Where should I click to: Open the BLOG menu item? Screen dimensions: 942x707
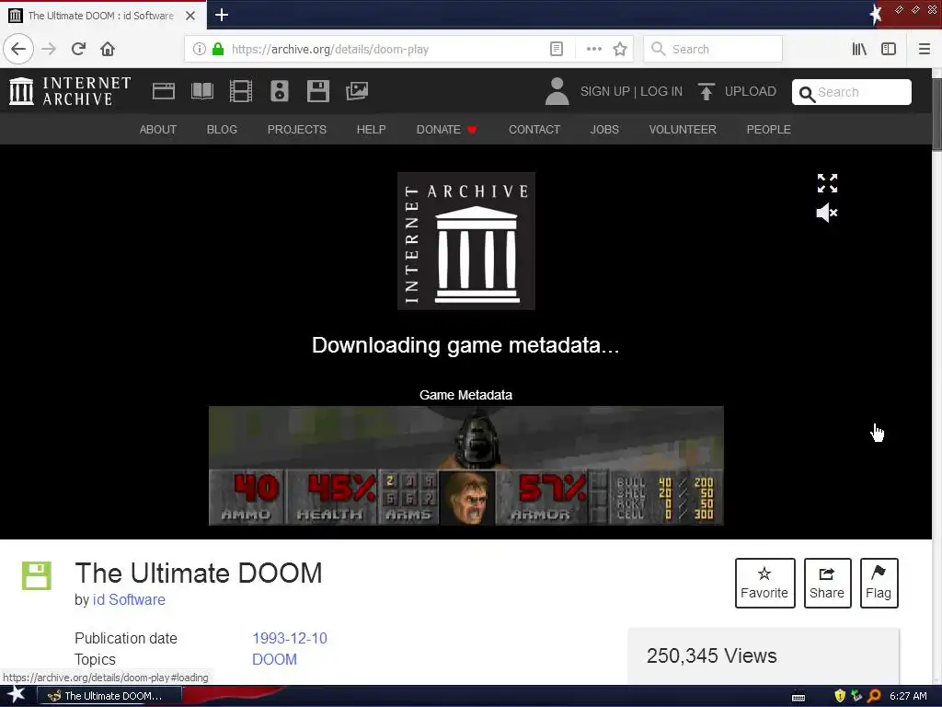(222, 129)
